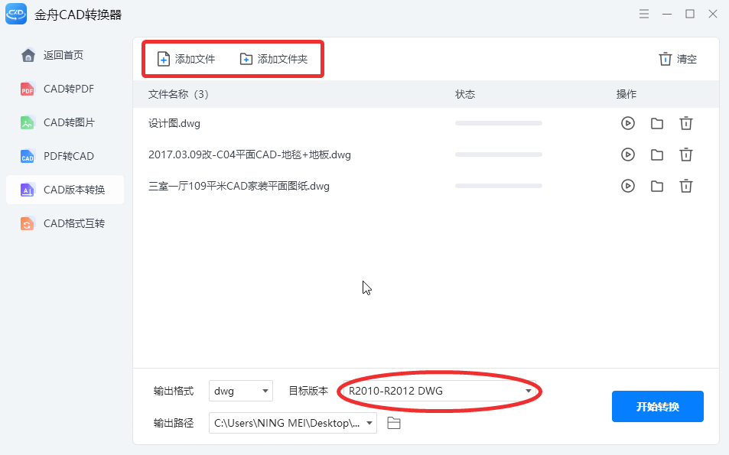Screen dimensions: 729x455
Task: Open the 输出格式 dwg dropdown
Action: coord(241,391)
